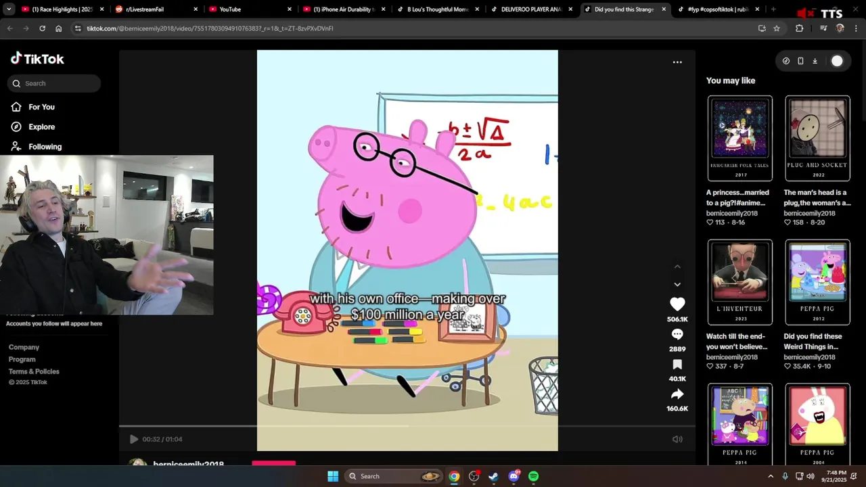Open the Following feed
The width and height of the screenshot is (866, 487).
point(36,147)
